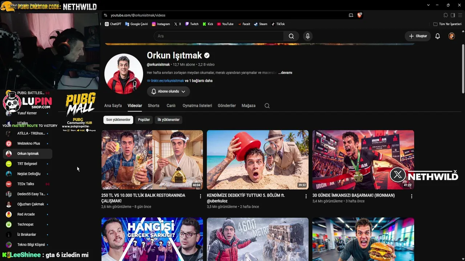Viewport: 465px width, 261px height.
Task: Open the Twitch bookmark
Action: click(191, 24)
